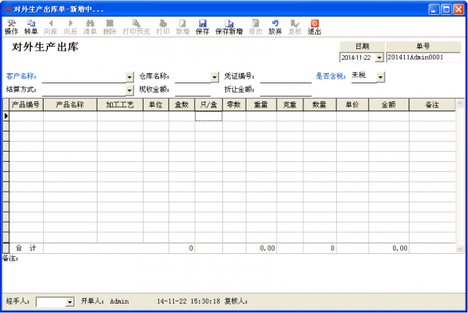The height and width of the screenshot is (313, 468).
Task: Expand the 仓库名称 dropdown
Action: [214, 77]
